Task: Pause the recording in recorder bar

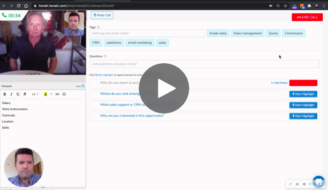Action: (x=297, y=184)
